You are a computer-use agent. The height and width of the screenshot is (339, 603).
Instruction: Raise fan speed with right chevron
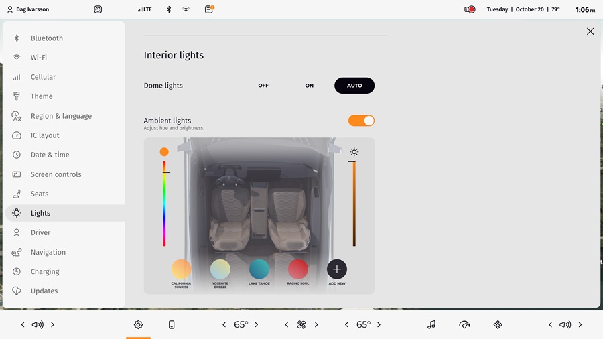coord(316,324)
